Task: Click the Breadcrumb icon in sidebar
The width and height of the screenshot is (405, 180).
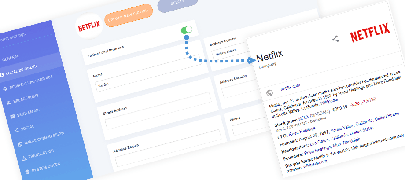Action: click(9, 103)
